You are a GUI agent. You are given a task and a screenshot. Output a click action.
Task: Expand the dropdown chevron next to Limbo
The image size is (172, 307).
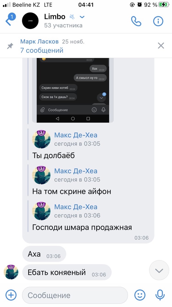tap(82, 17)
